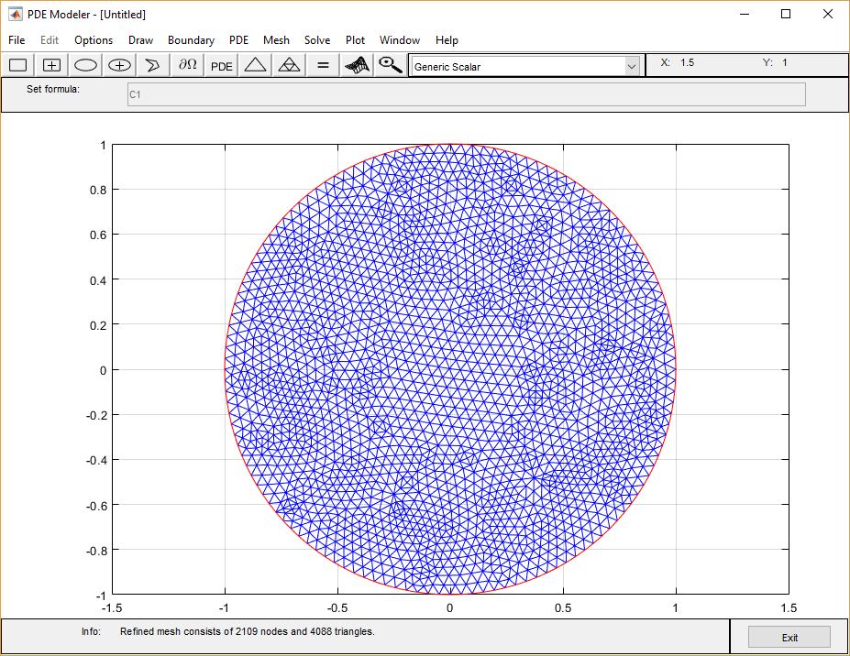
Task: Click the MATLAB logo in title bar
Action: pos(16,14)
